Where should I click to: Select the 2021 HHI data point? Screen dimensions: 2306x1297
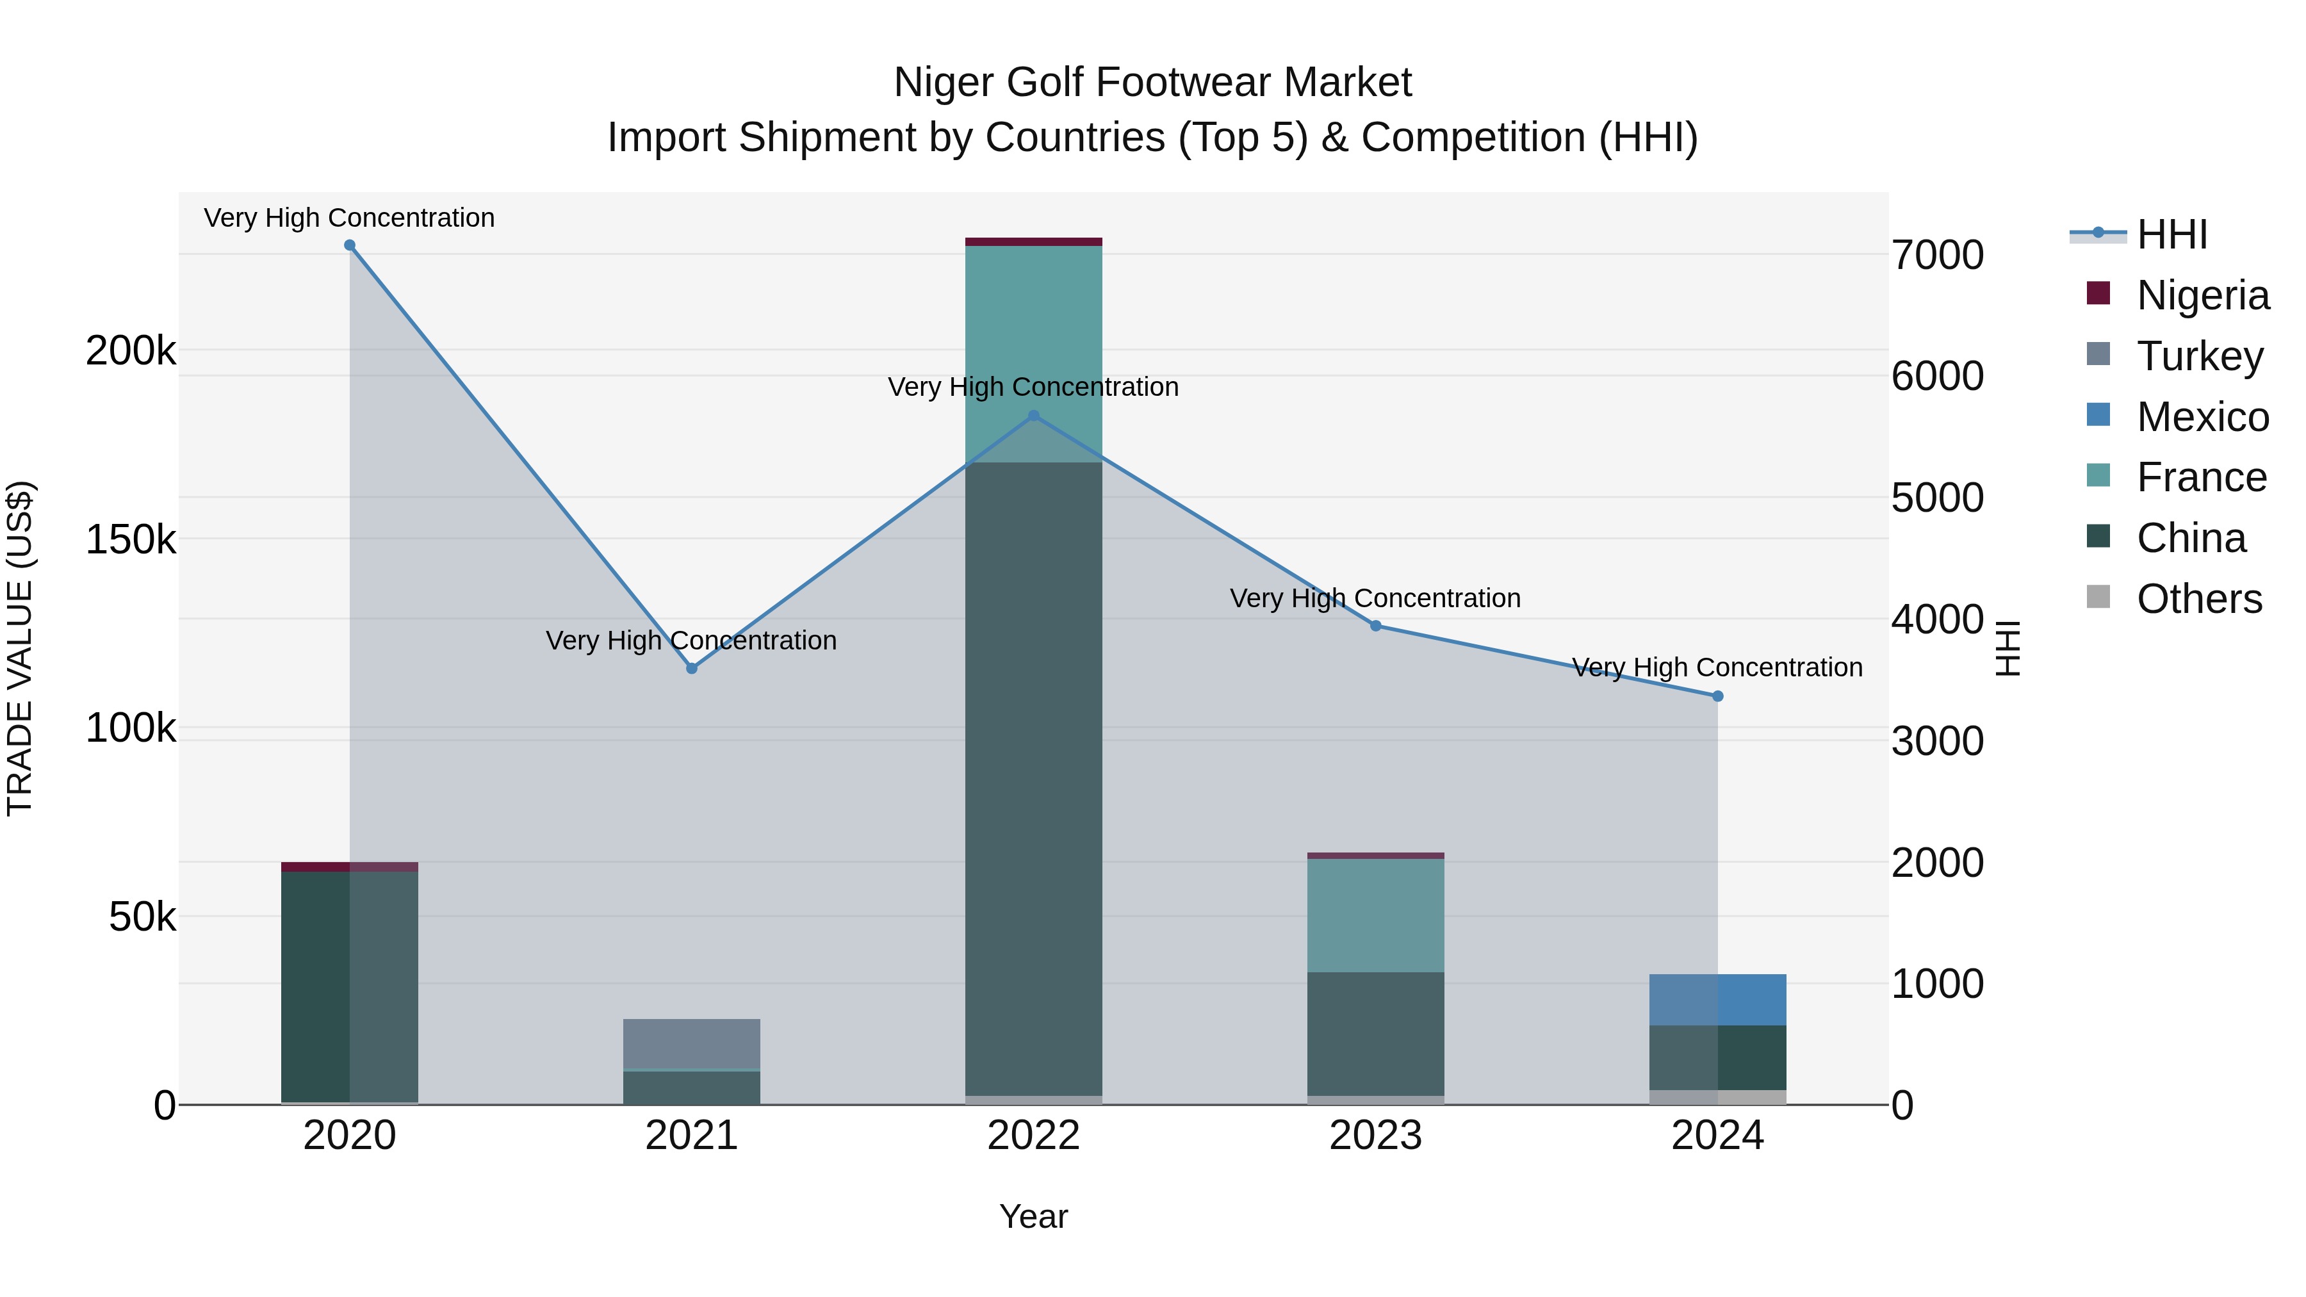(692, 669)
